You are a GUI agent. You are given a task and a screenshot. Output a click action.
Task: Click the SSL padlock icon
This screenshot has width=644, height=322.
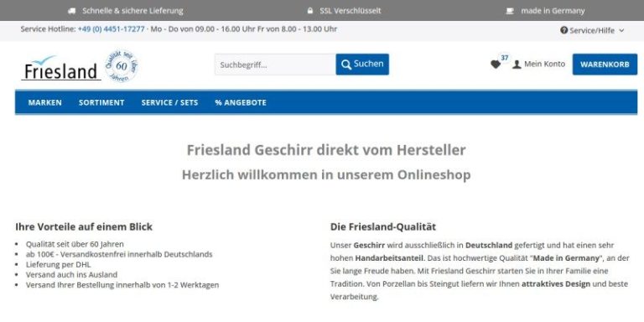pyautogui.click(x=310, y=11)
